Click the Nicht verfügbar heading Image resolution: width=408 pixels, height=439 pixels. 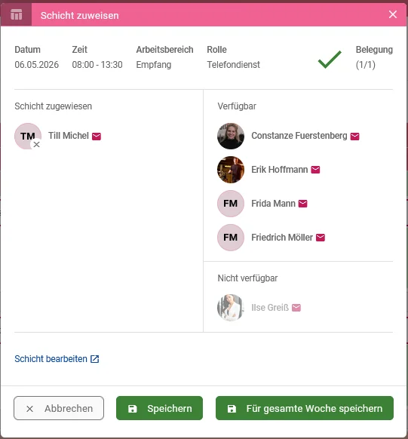coord(247,278)
